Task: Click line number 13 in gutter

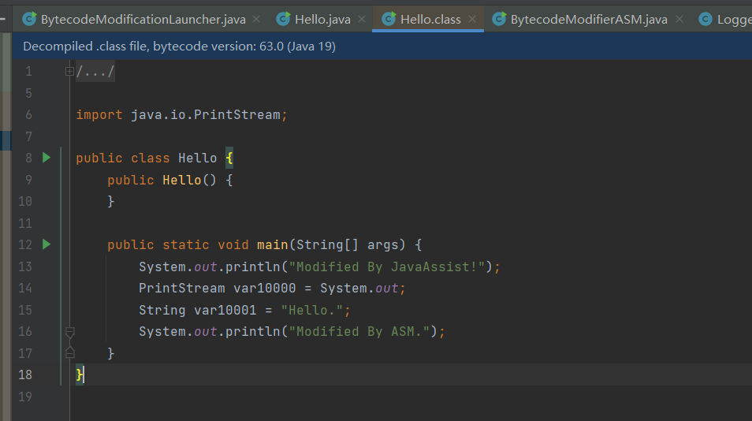Action: coord(25,266)
